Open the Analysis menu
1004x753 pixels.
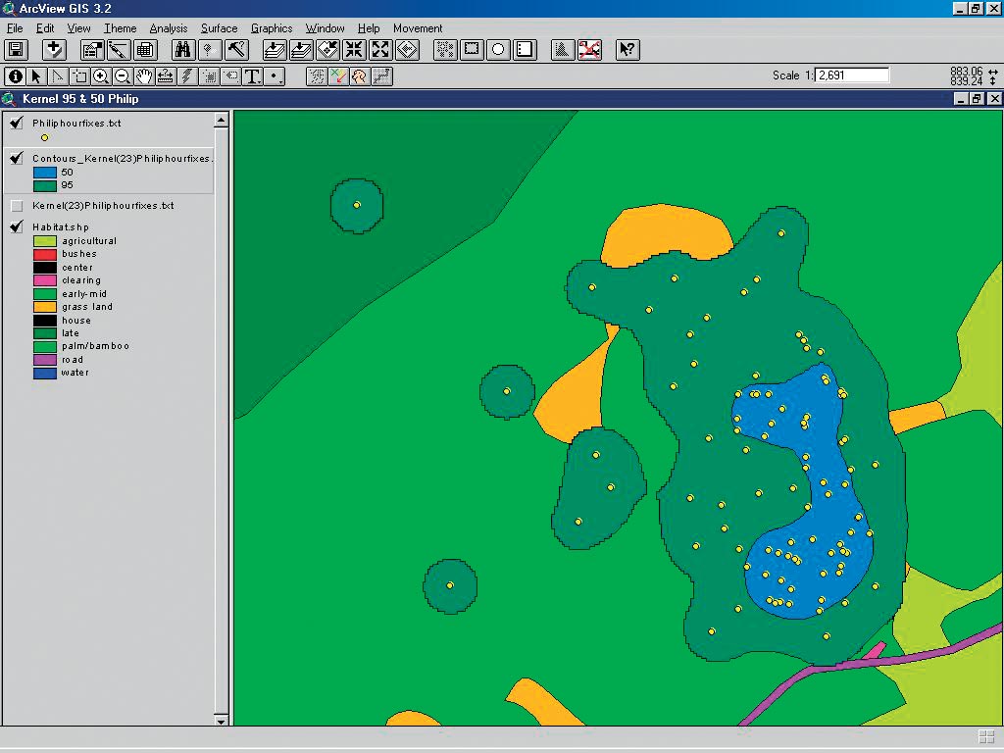click(x=168, y=28)
